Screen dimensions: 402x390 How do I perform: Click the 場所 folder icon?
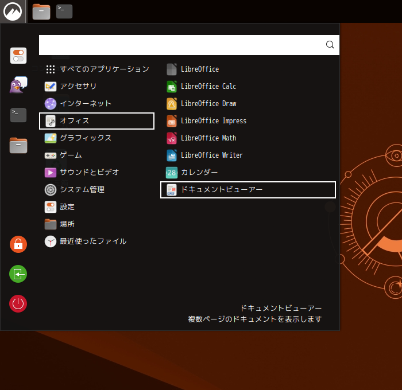pos(51,224)
